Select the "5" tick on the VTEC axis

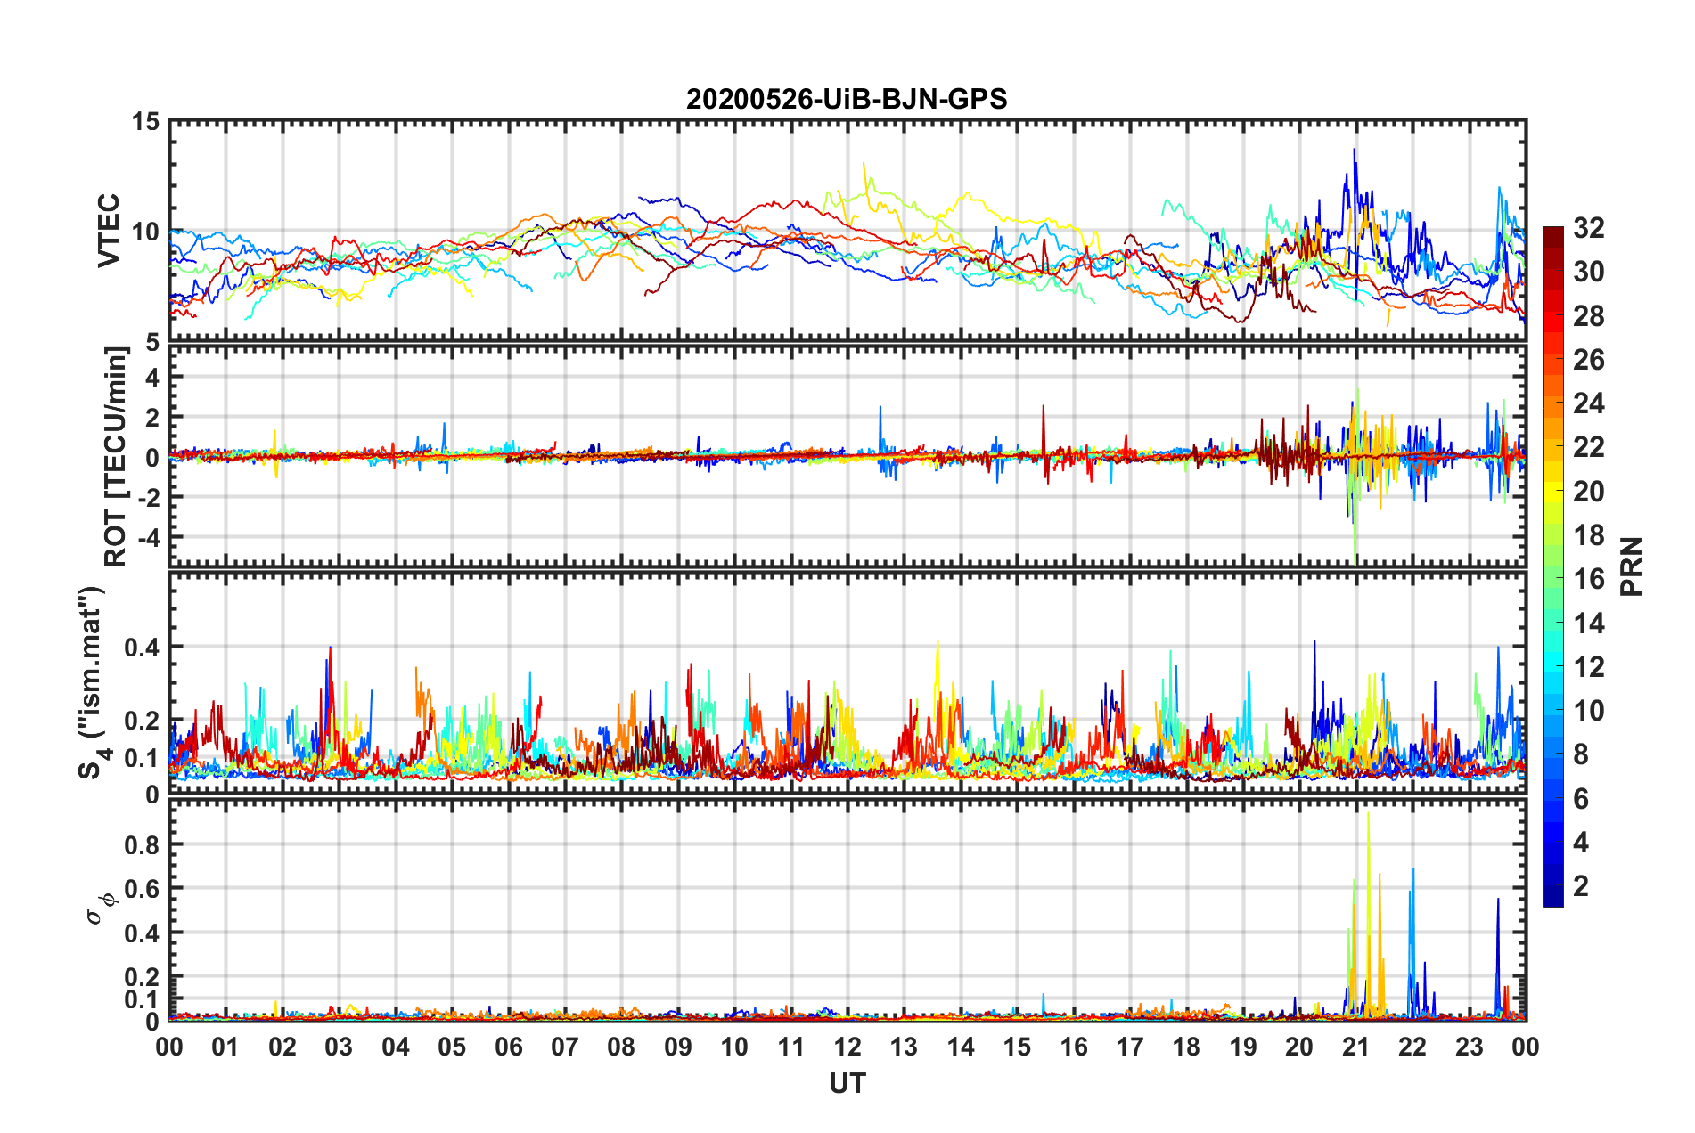pos(152,342)
